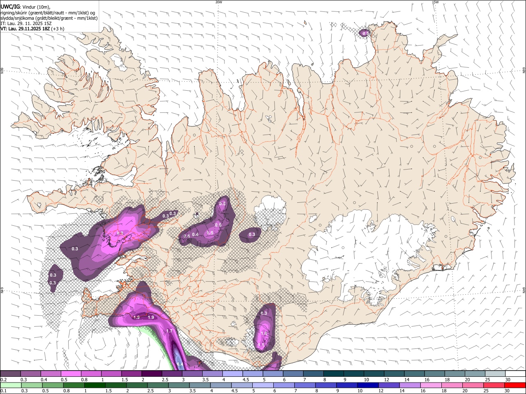Click the '15W' longitude label

tap(436, 2)
